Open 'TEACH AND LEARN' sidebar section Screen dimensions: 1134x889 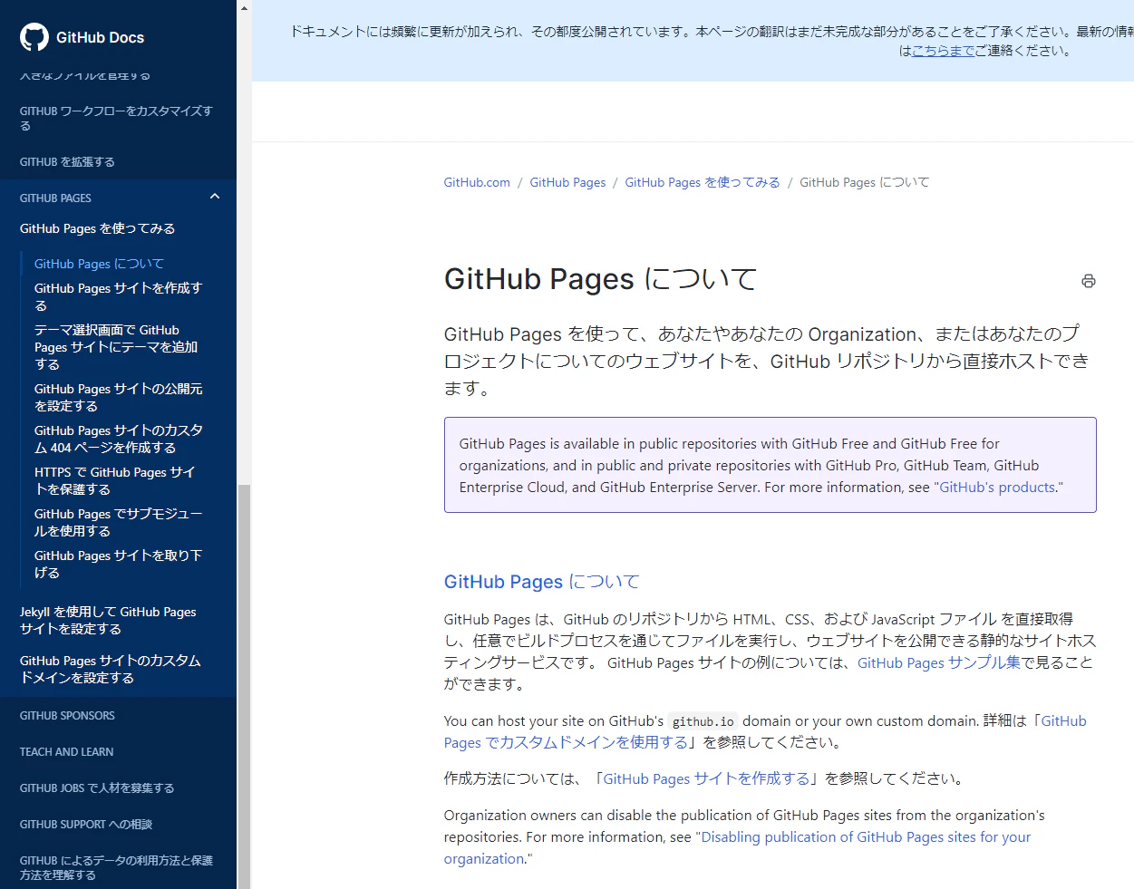(x=66, y=751)
